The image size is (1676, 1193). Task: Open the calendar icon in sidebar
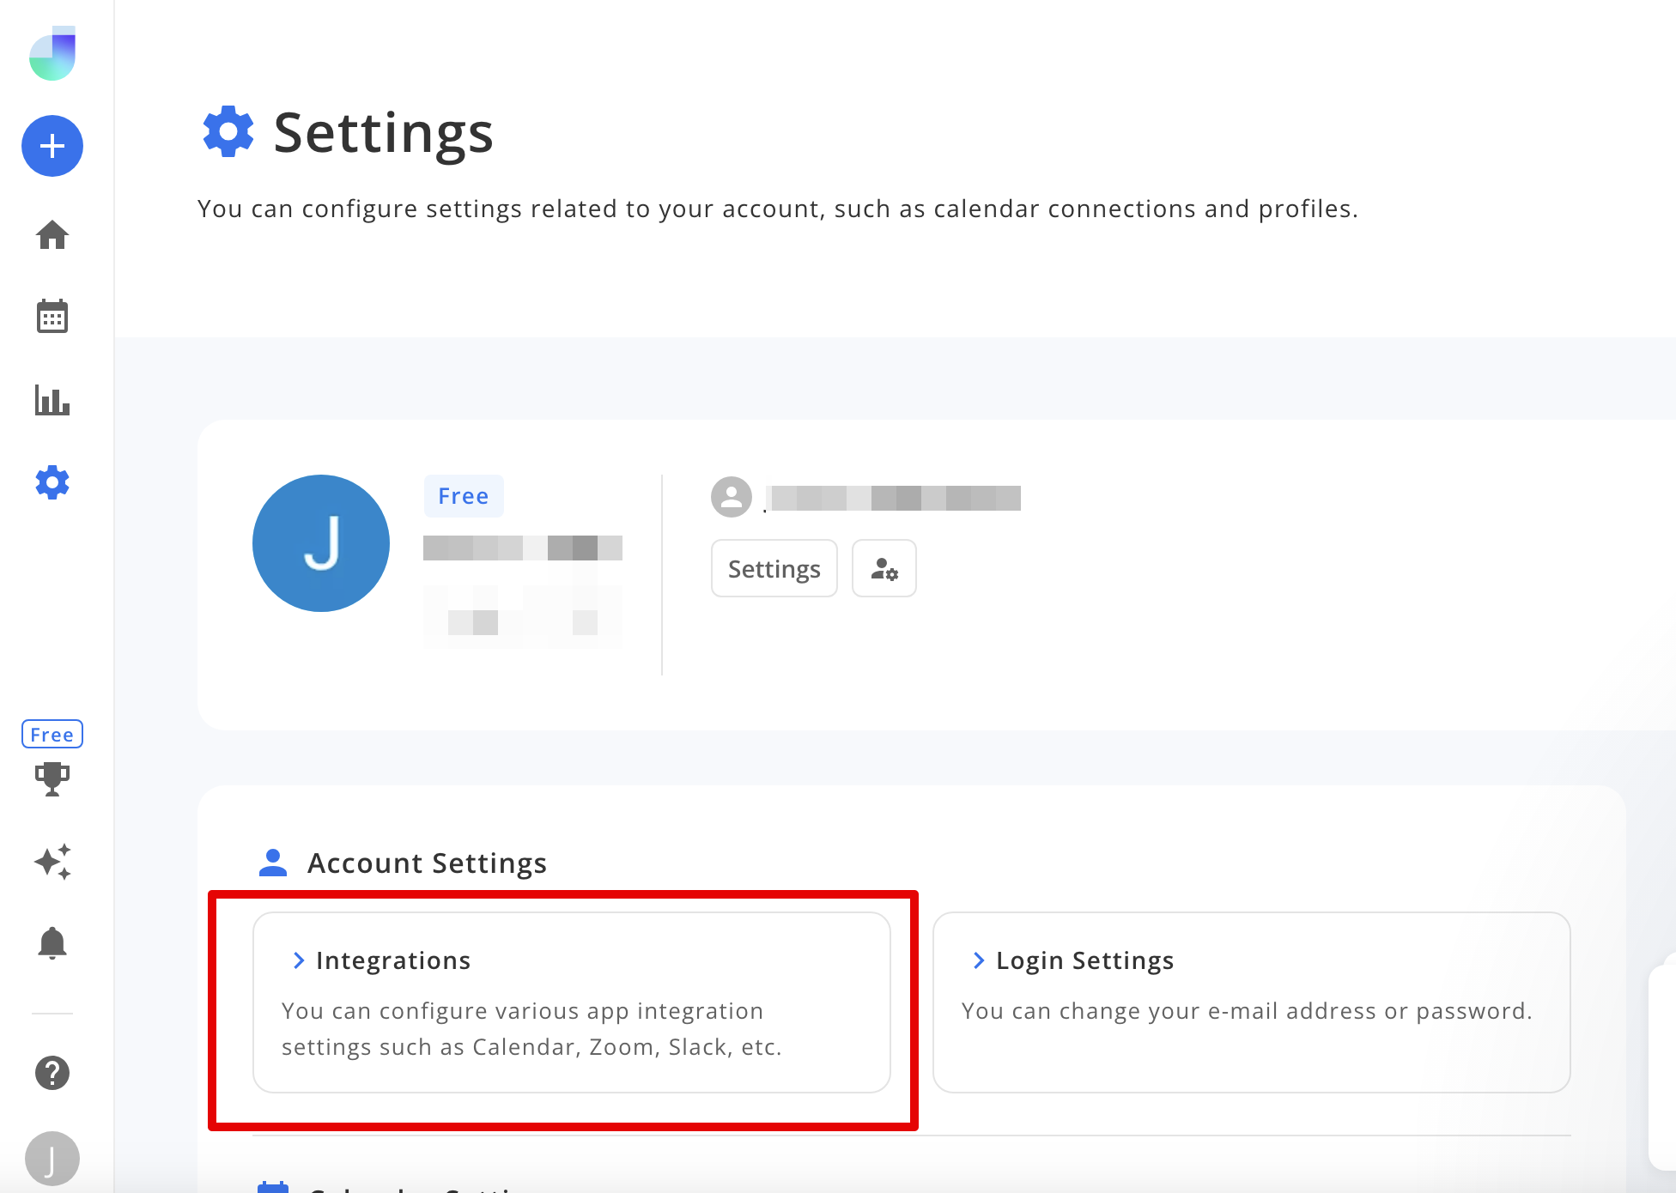tap(52, 317)
